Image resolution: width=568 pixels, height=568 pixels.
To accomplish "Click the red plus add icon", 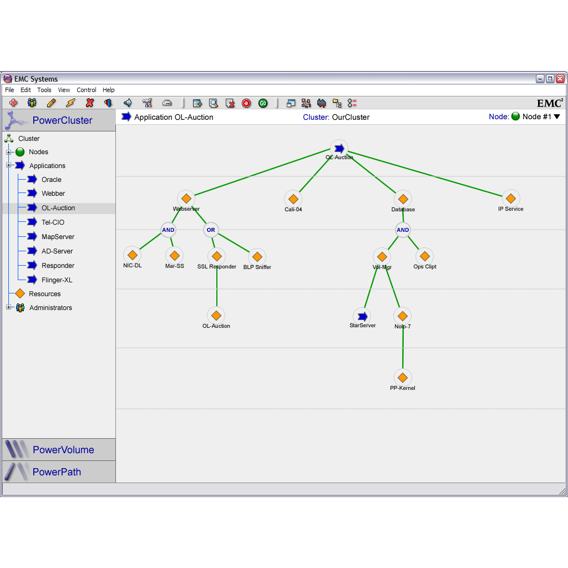I will pos(13,103).
